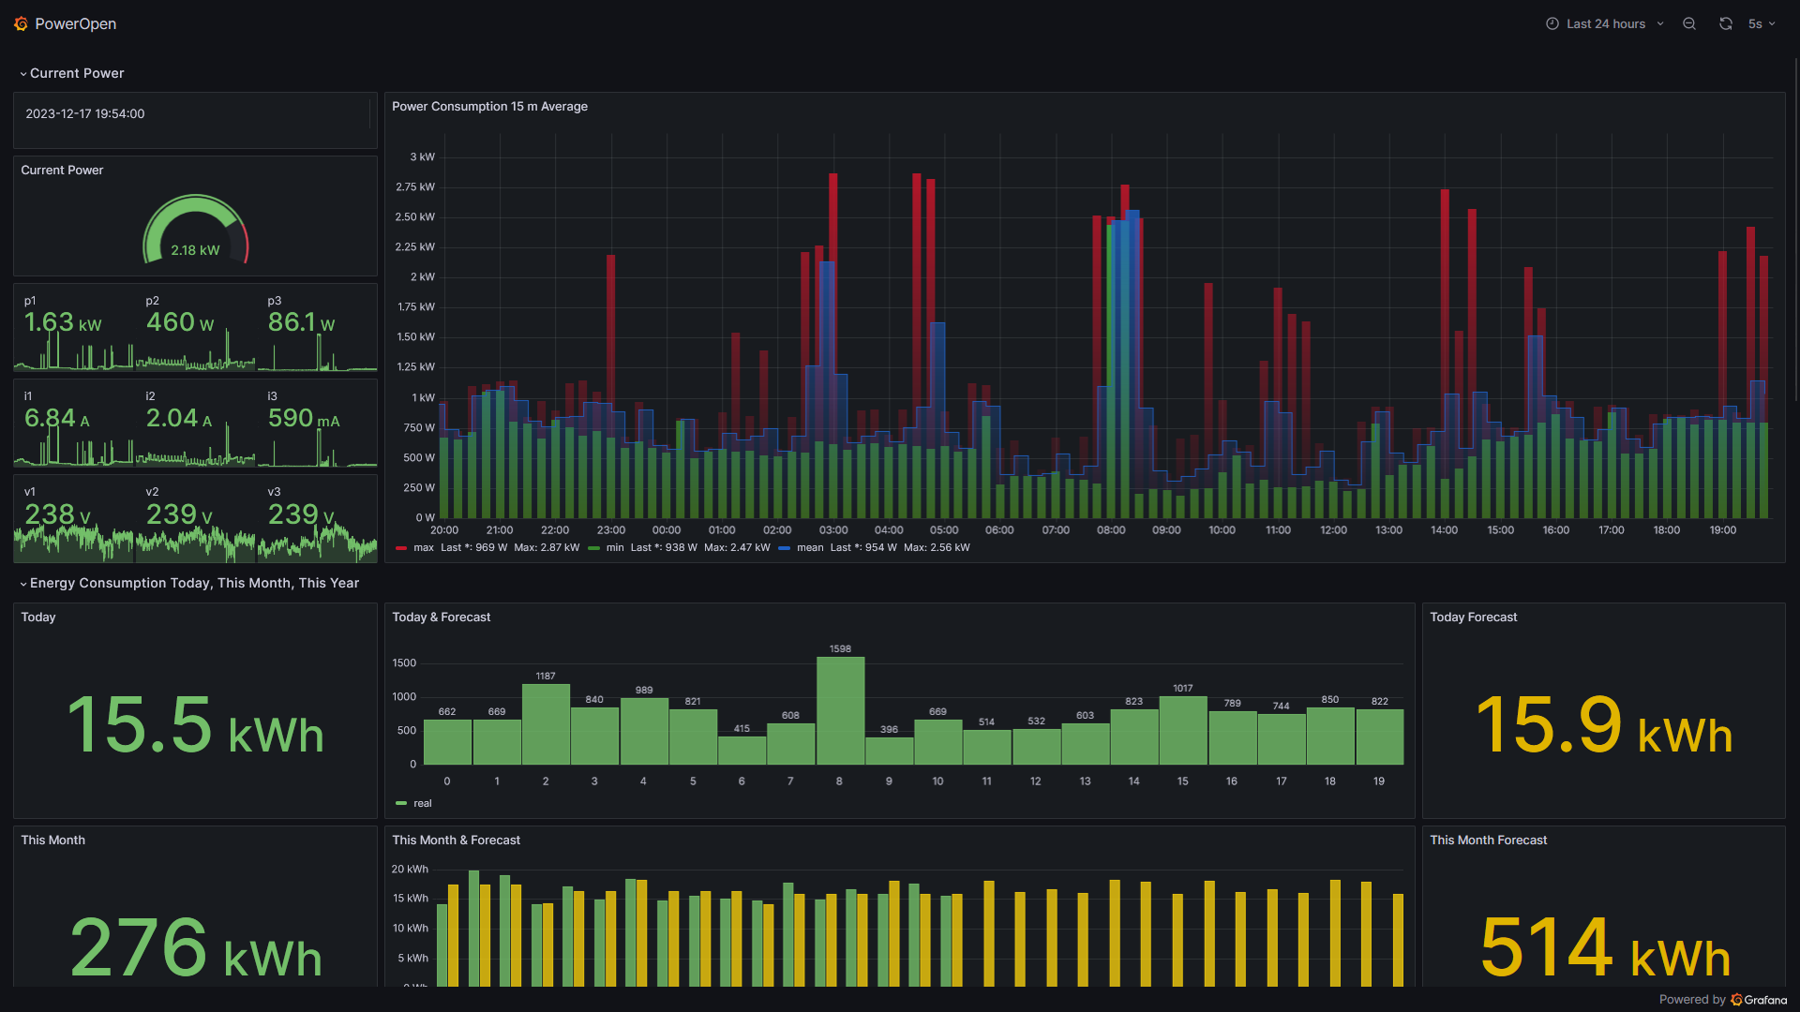1800x1012 pixels.
Task: Toggle the min series in chart legend
Action: 615,548
